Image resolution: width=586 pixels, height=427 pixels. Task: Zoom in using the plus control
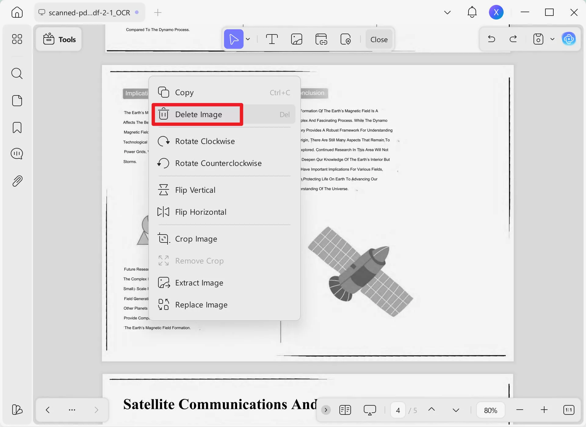tap(544, 410)
